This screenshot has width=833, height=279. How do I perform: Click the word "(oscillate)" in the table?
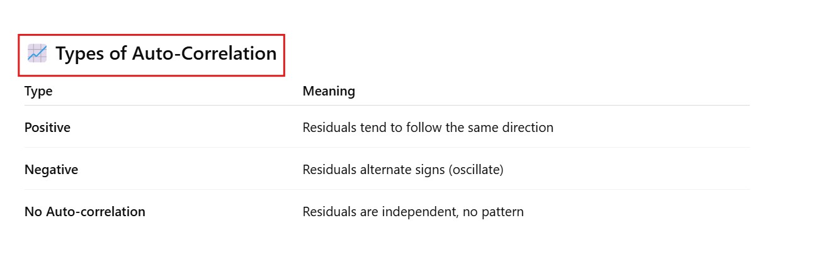pyautogui.click(x=475, y=170)
